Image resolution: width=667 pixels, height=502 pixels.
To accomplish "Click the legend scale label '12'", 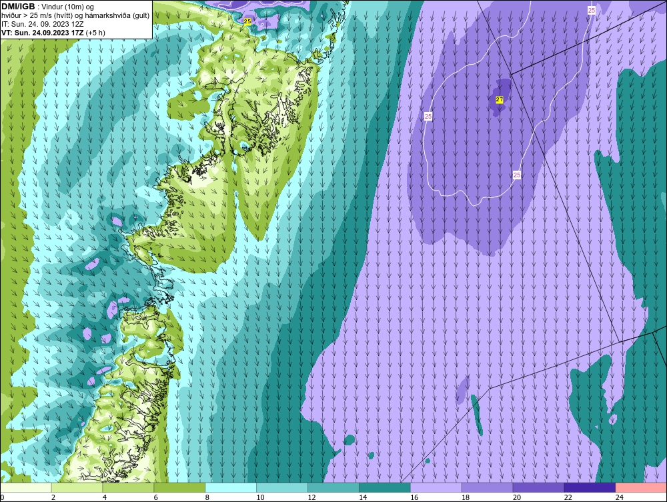I will 311,497.
